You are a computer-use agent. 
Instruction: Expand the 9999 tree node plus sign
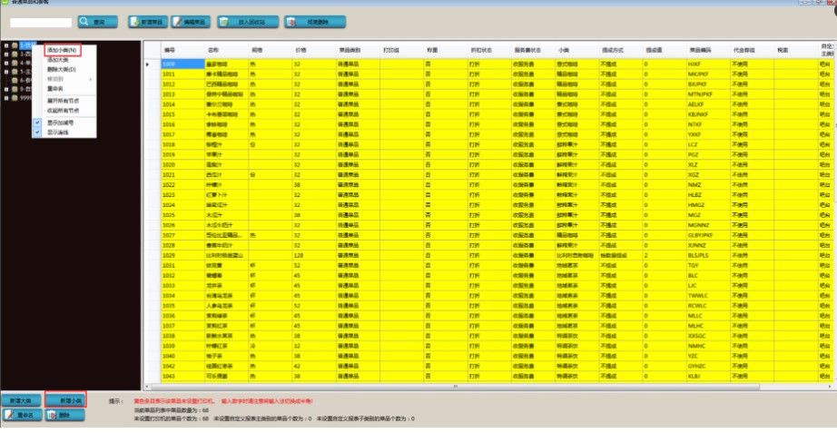[x=6, y=97]
